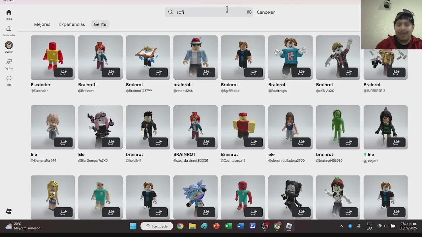Open Word from the taskbar
Viewport: 422px width, 237px height.
(x=240, y=226)
